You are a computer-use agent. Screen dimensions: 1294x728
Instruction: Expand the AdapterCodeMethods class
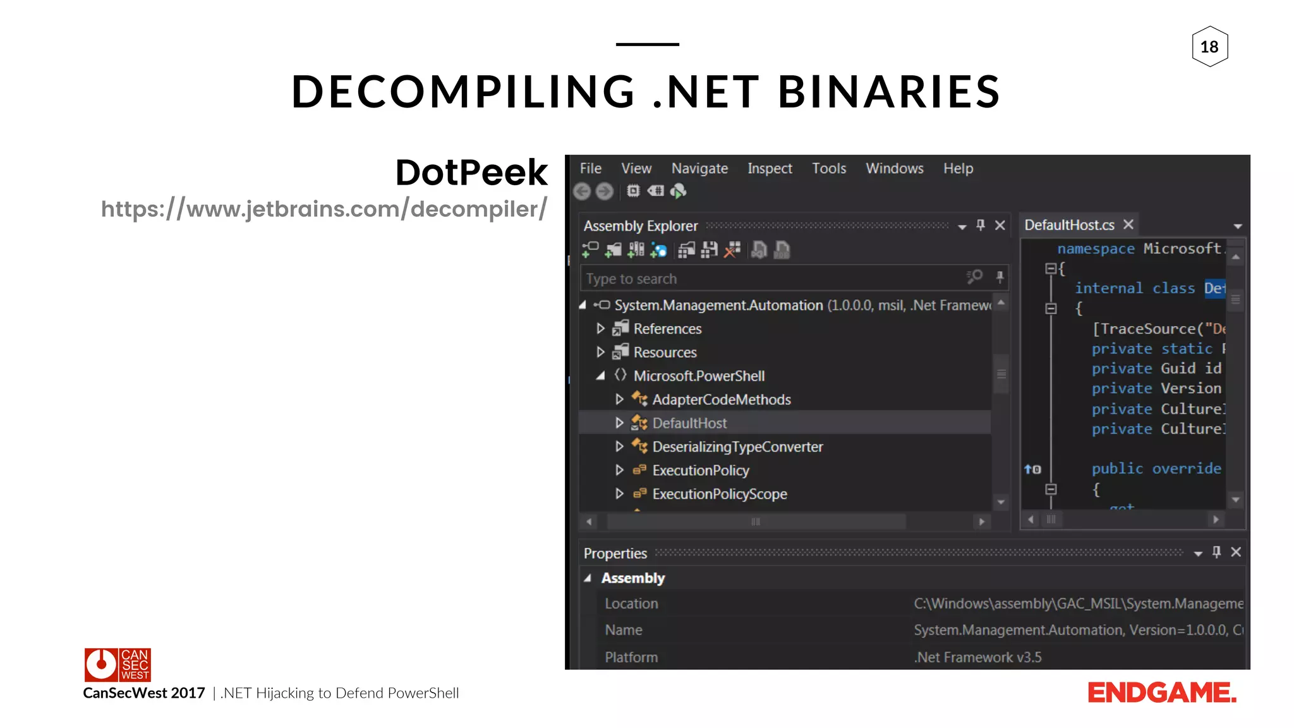coord(620,399)
